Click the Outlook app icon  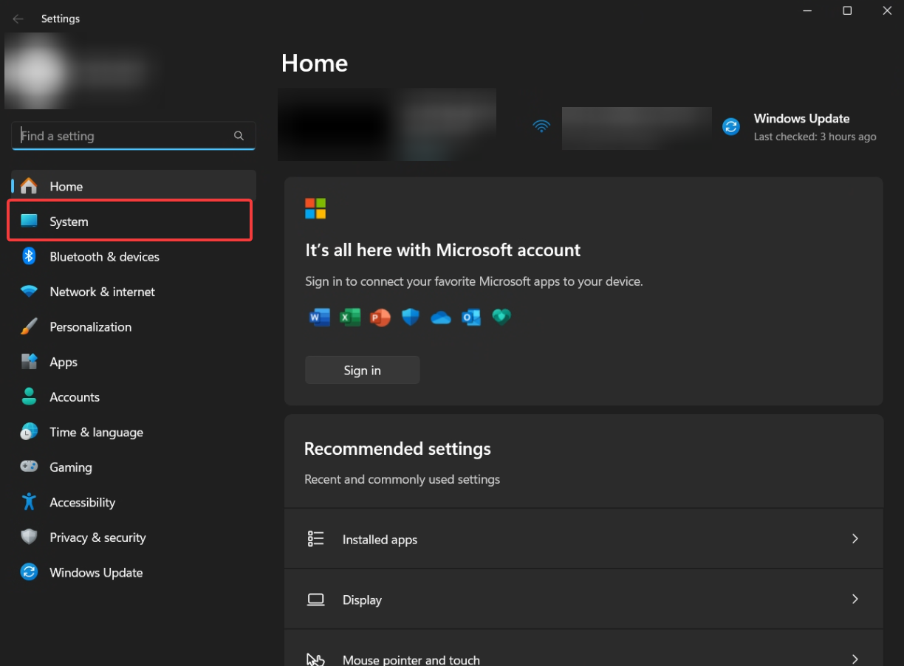[471, 317]
